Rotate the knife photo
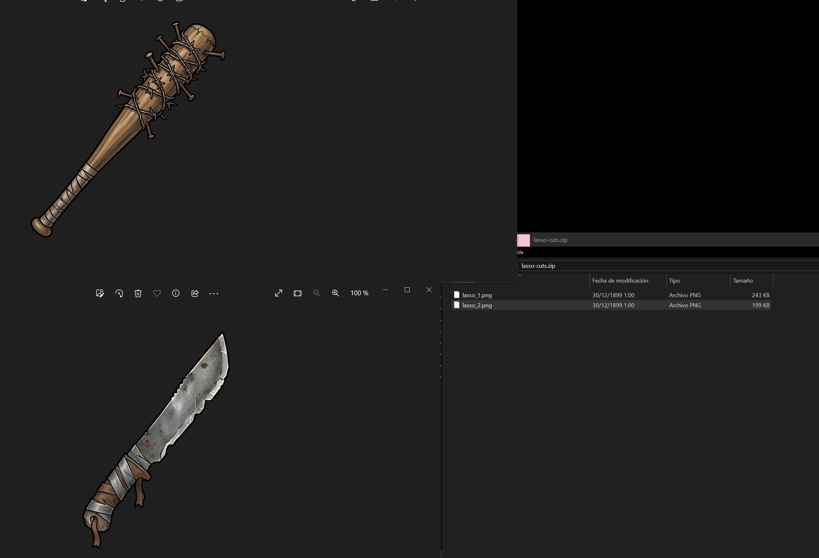The width and height of the screenshot is (819, 558). point(119,293)
